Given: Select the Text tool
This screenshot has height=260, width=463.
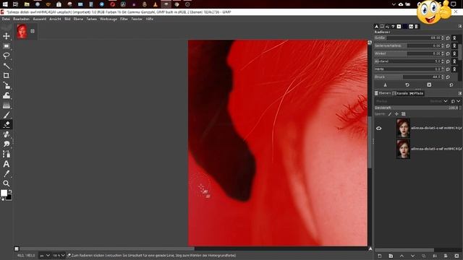Looking at the screenshot, I should [7, 164].
